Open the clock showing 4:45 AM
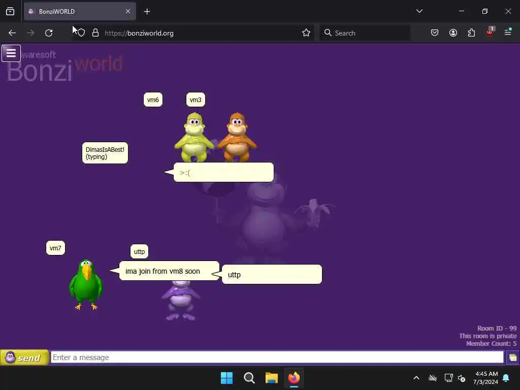 click(x=486, y=378)
